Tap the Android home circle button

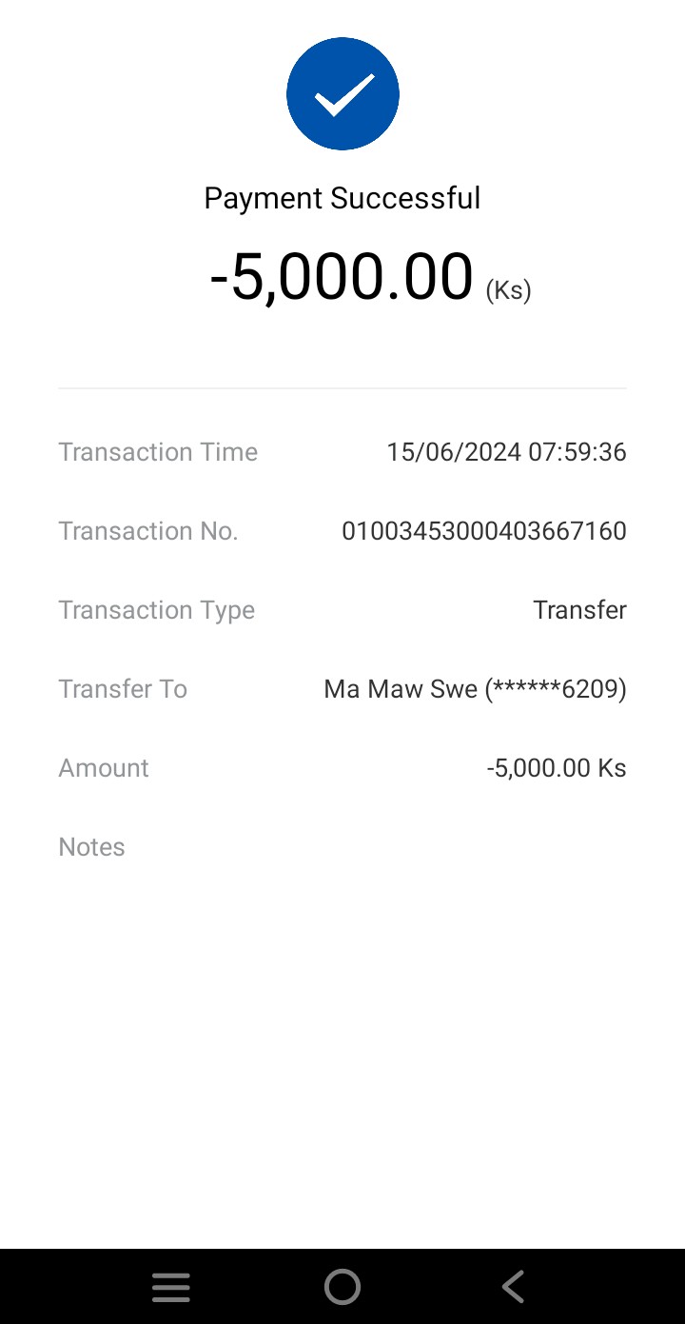(x=342, y=1287)
